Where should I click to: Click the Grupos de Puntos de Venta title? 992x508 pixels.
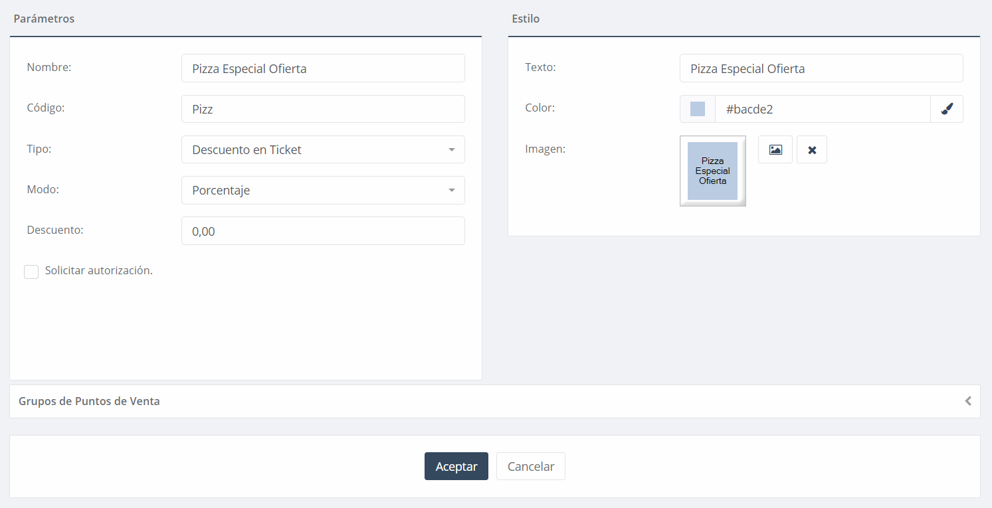click(89, 401)
